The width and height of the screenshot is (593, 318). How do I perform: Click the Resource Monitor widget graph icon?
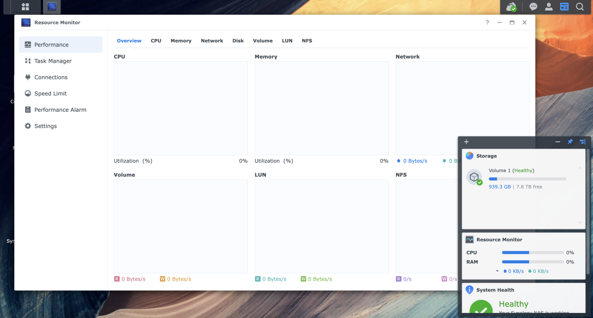tap(469, 239)
